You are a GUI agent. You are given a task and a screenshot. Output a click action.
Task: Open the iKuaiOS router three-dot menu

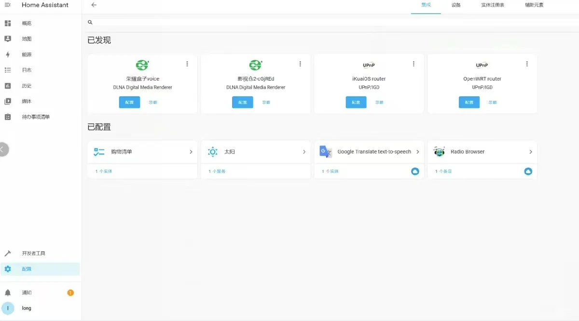tap(414, 64)
